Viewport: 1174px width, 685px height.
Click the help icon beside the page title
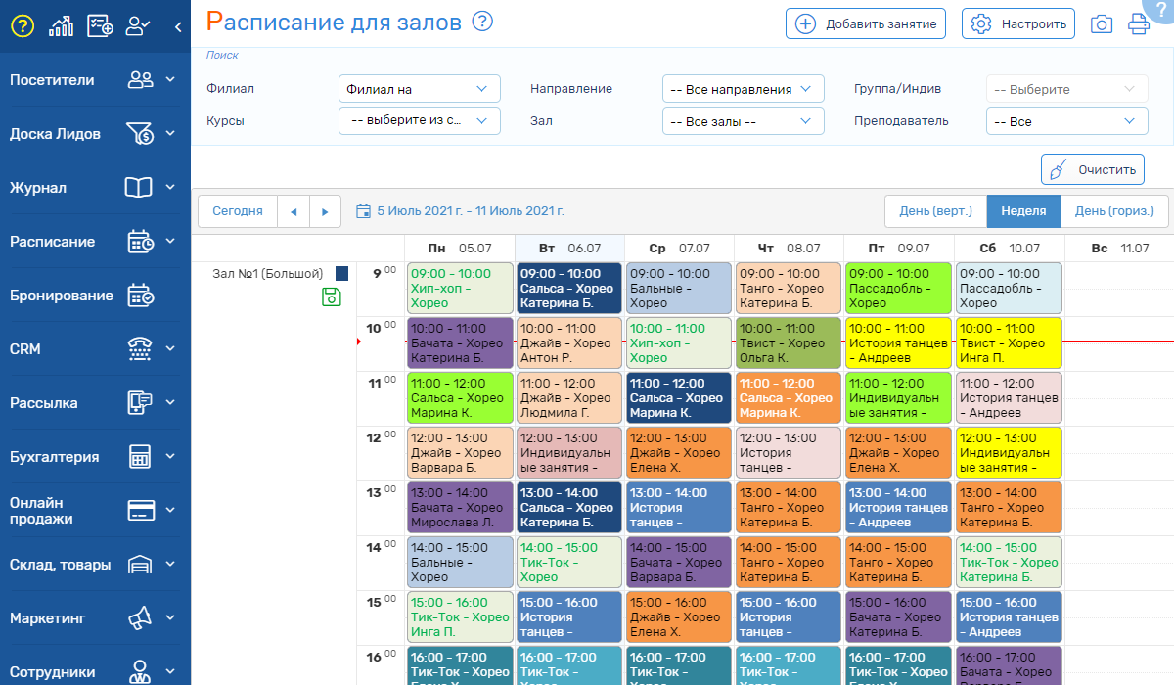482,22
